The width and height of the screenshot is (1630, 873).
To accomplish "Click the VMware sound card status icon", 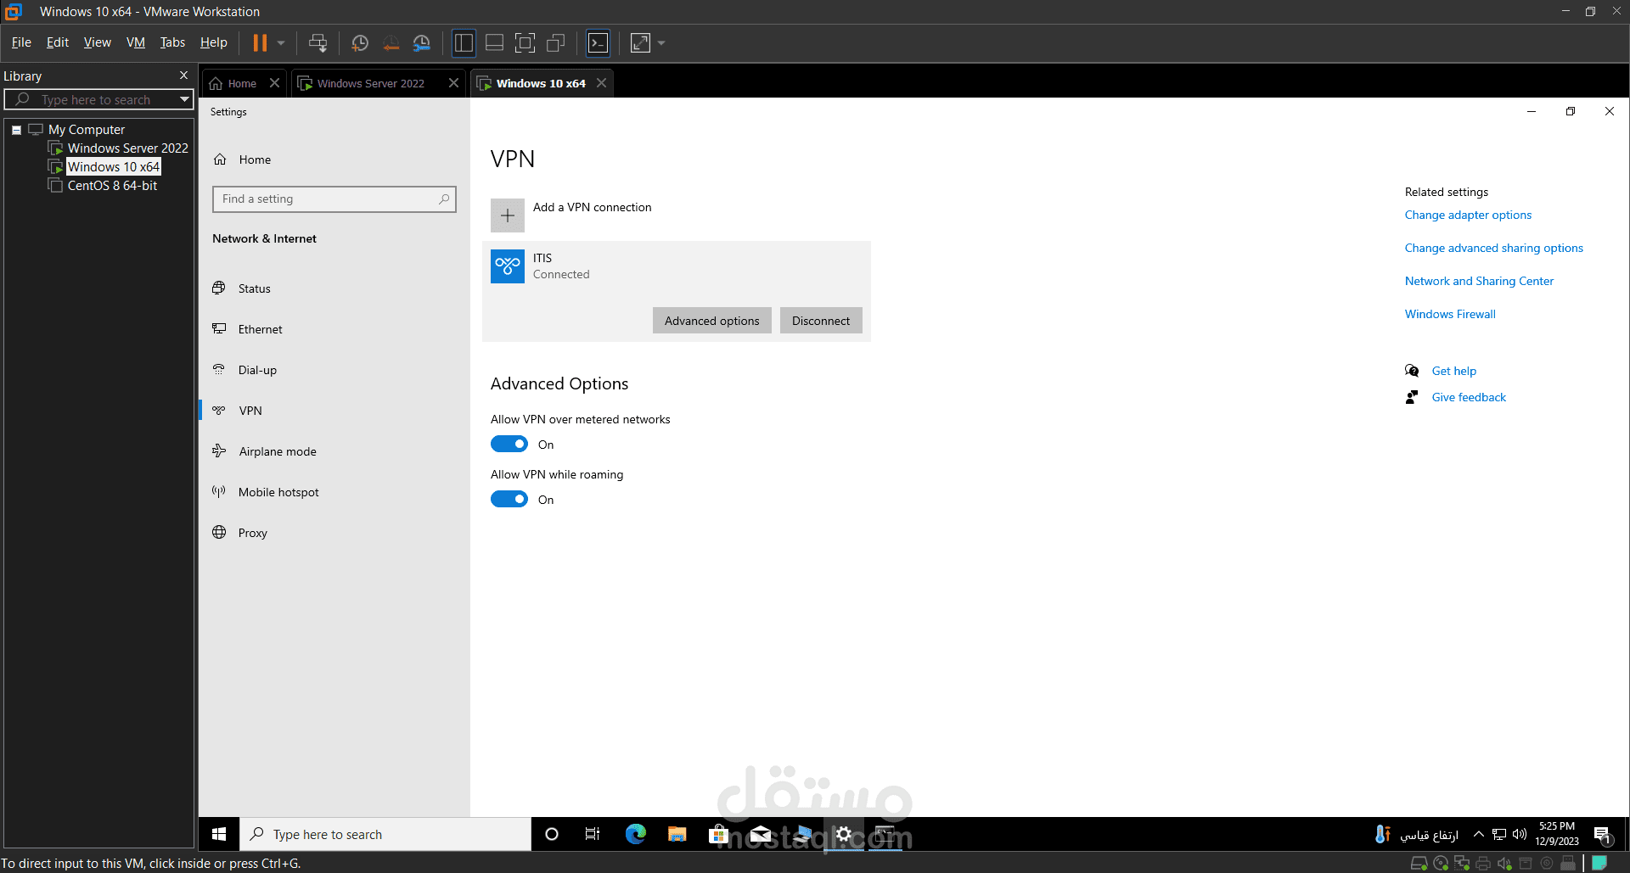I will (x=1504, y=864).
